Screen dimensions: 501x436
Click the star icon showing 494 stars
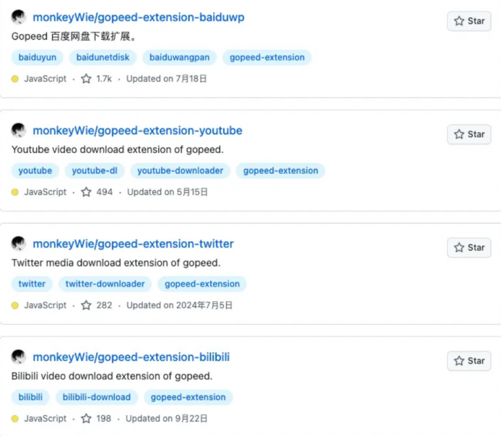click(x=86, y=192)
